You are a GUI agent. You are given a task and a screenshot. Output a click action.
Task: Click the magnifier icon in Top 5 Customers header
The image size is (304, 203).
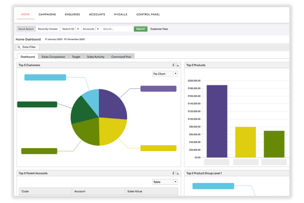coord(177,65)
